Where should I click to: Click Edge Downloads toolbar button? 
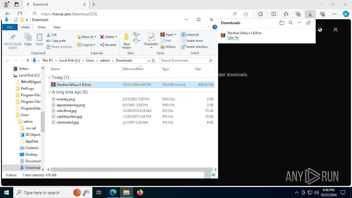[x=310, y=14]
